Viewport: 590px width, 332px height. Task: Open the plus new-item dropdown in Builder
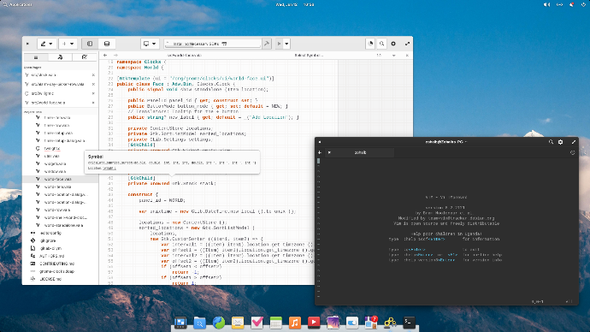pyautogui.click(x=68, y=44)
